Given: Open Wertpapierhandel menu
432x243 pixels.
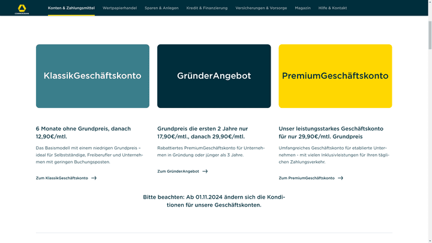Looking at the screenshot, I should click(119, 8).
